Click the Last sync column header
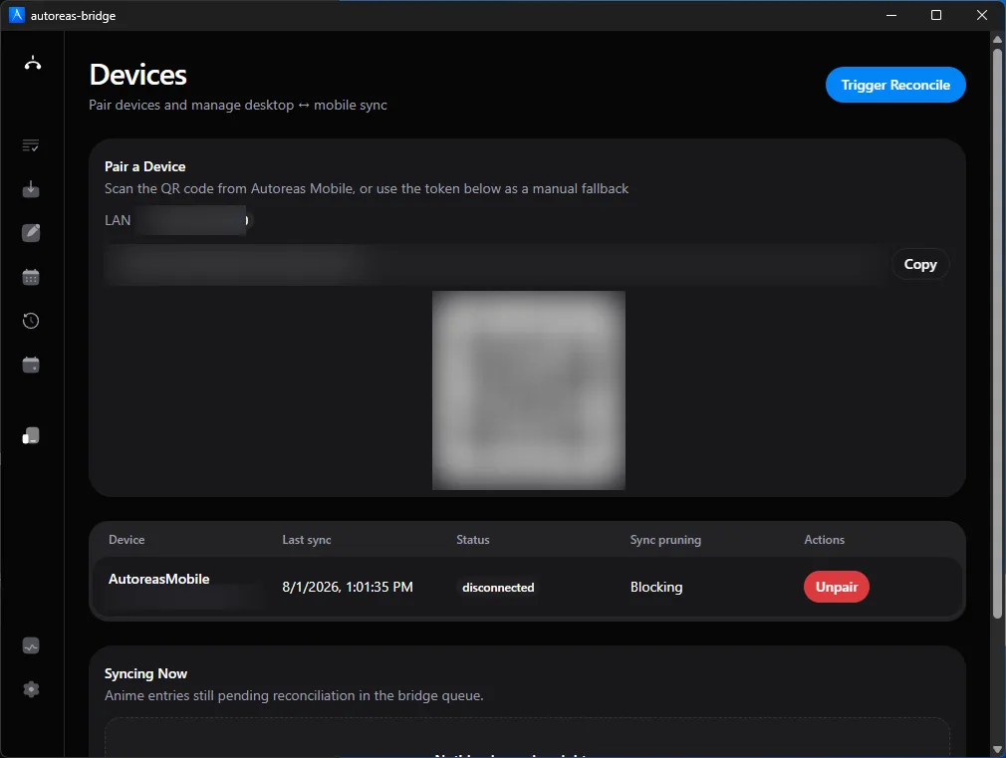 coord(307,540)
